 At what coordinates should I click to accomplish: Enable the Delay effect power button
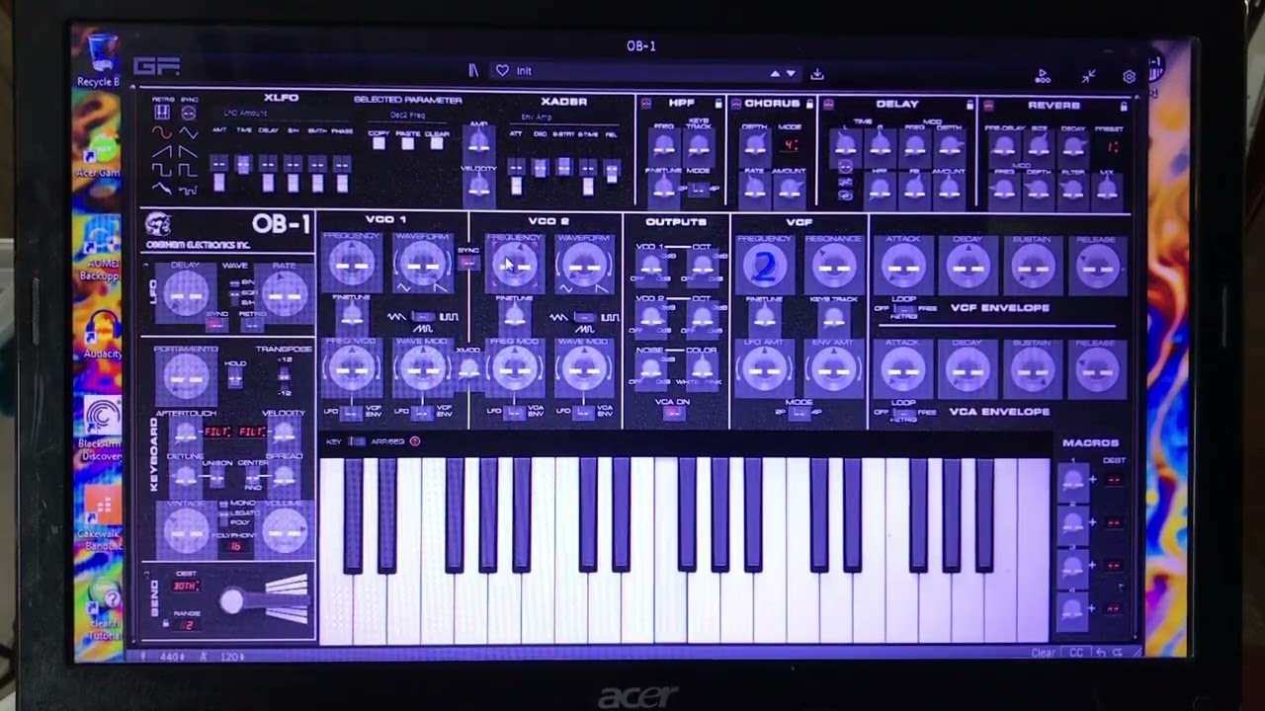click(x=828, y=104)
